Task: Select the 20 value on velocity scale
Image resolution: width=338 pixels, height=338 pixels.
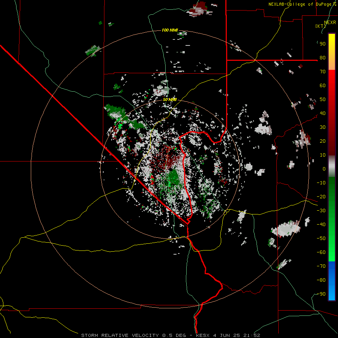Action: 323,141
